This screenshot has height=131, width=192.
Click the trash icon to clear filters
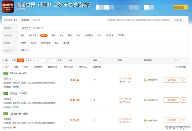pos(34,28)
